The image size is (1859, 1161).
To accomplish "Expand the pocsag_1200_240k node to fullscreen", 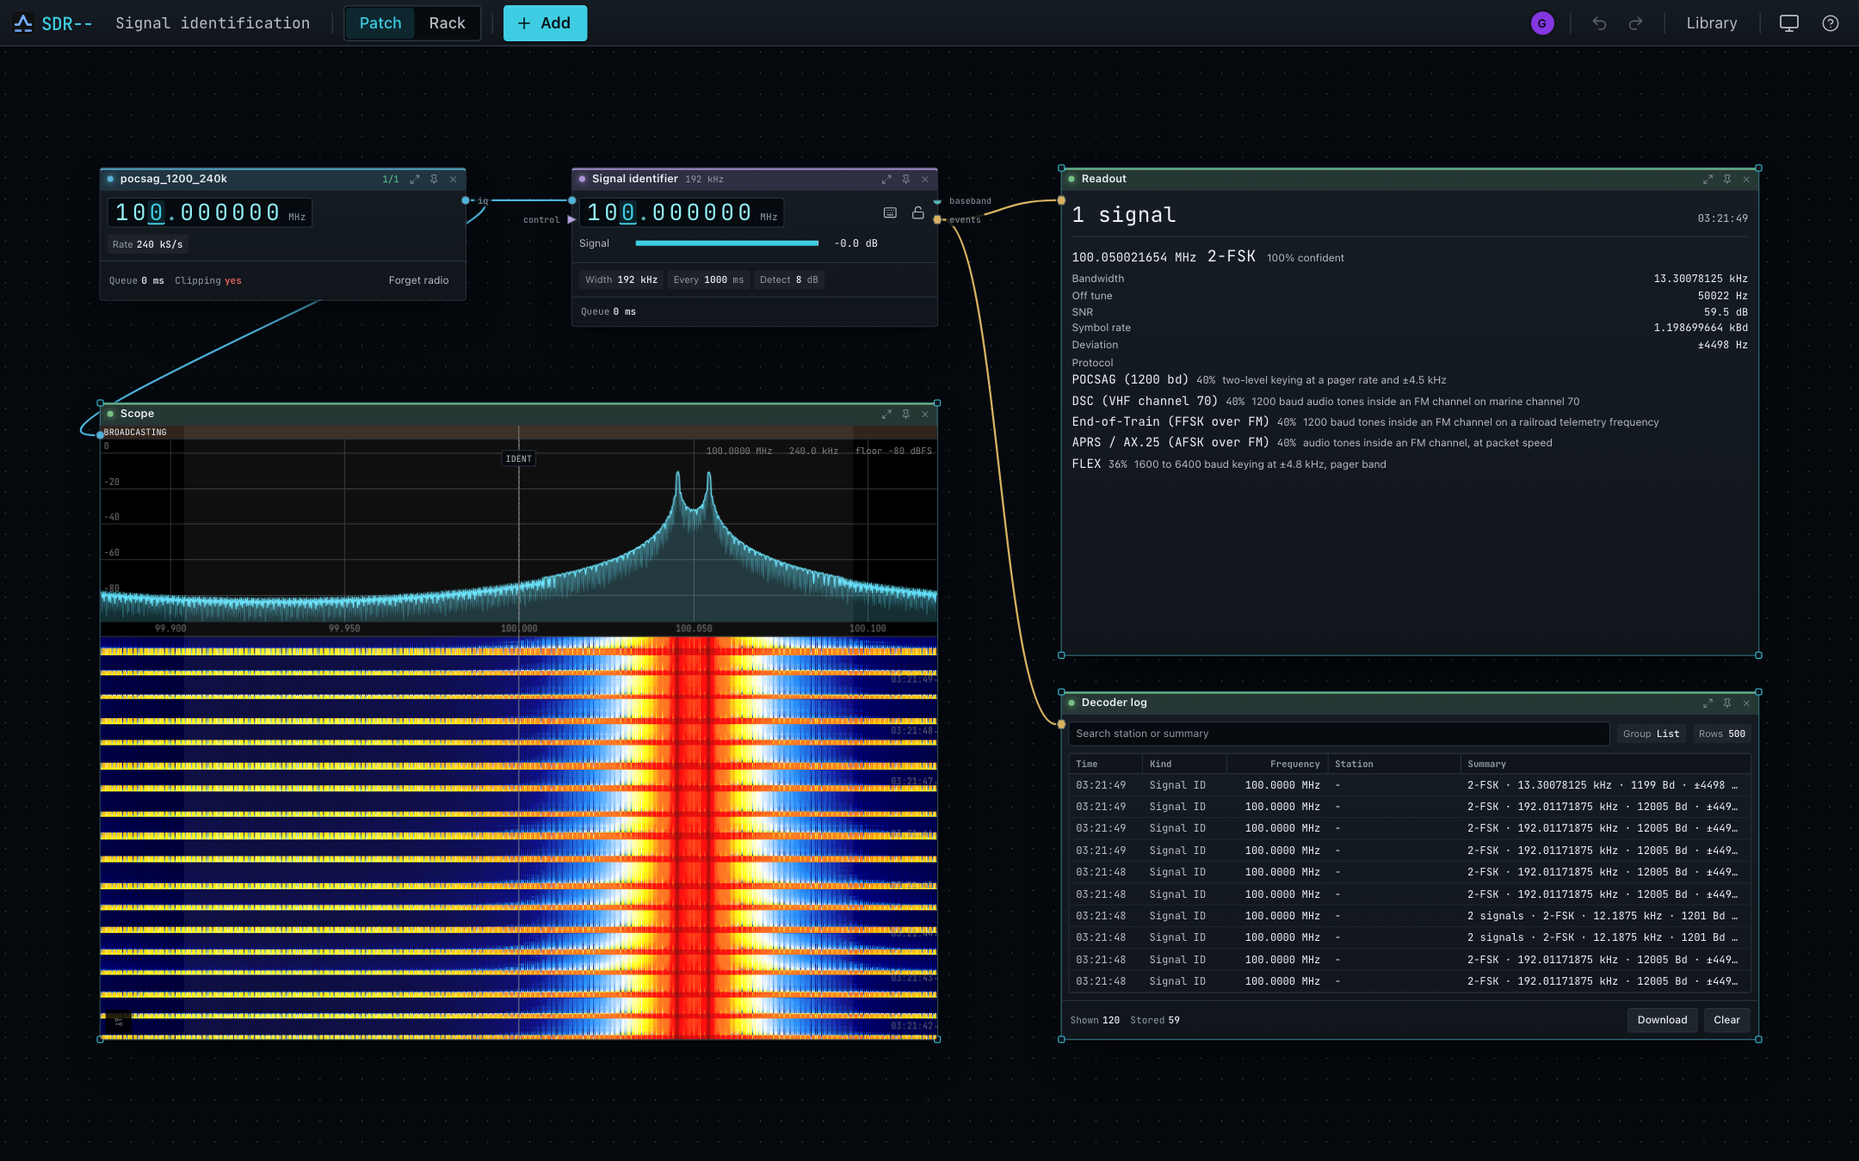I will click(x=415, y=179).
